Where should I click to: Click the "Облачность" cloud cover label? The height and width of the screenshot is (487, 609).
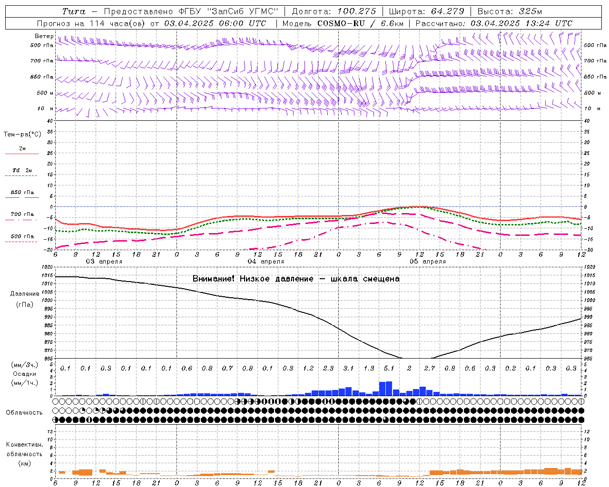pos(24,413)
